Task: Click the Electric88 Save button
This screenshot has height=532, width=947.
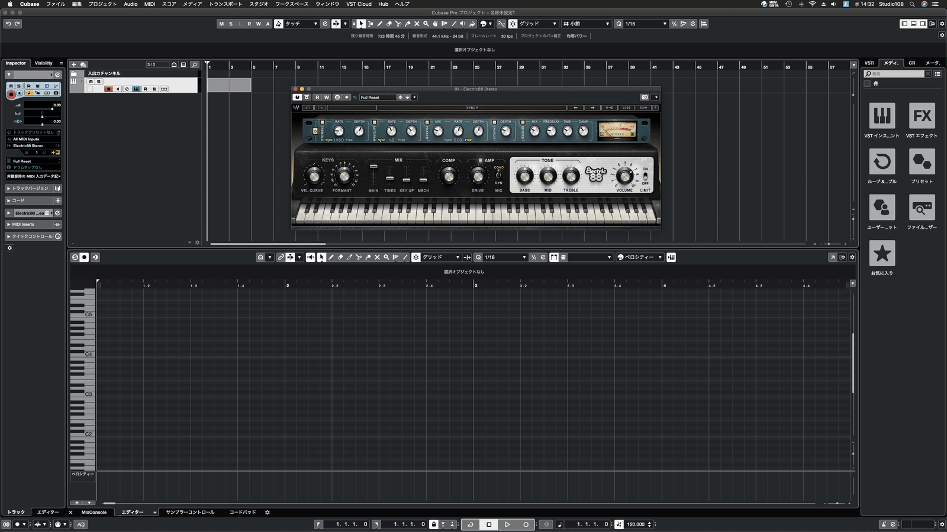Action: (x=643, y=108)
